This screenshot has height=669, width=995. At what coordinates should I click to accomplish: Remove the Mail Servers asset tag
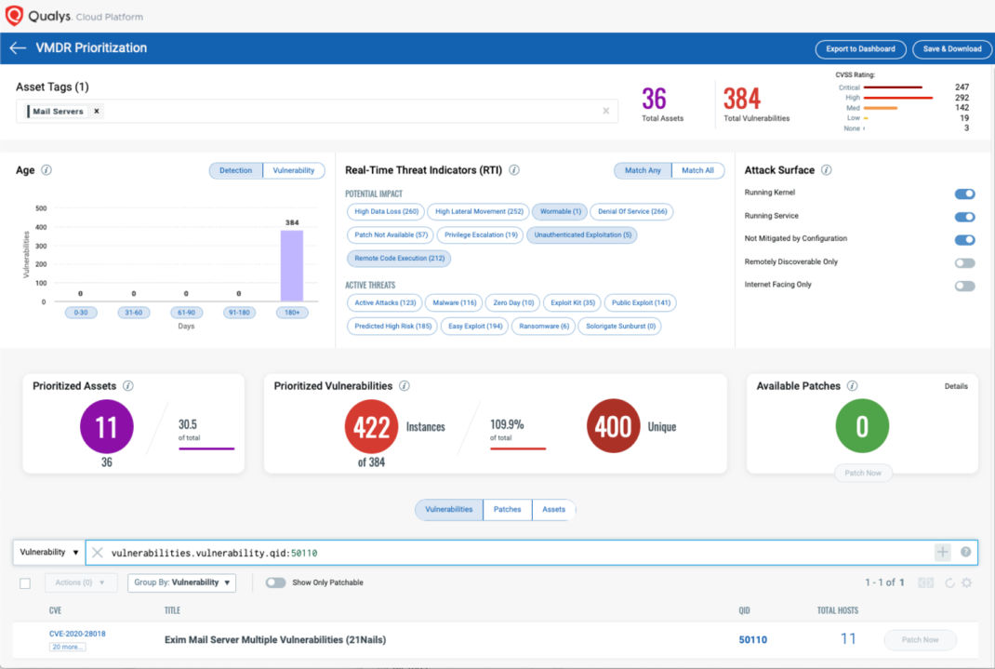(97, 111)
